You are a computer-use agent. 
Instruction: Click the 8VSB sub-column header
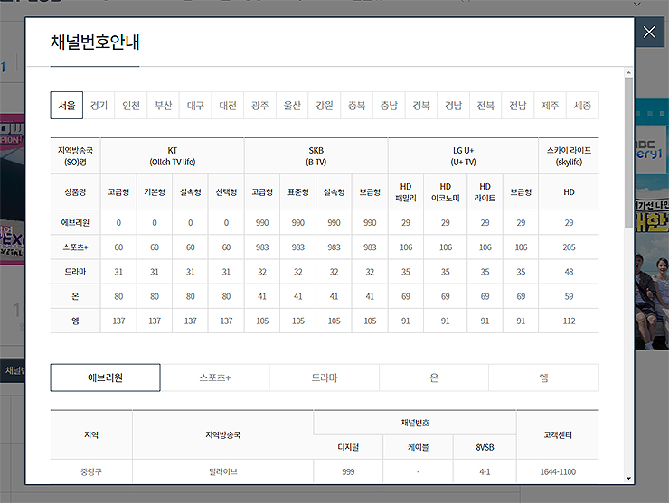(485, 447)
